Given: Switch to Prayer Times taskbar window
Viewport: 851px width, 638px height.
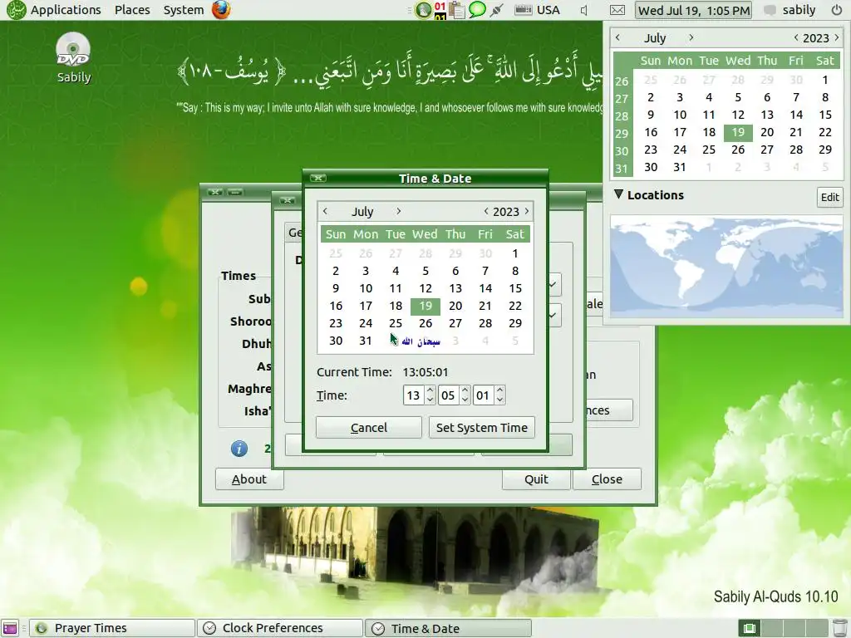Looking at the screenshot, I should (x=112, y=628).
